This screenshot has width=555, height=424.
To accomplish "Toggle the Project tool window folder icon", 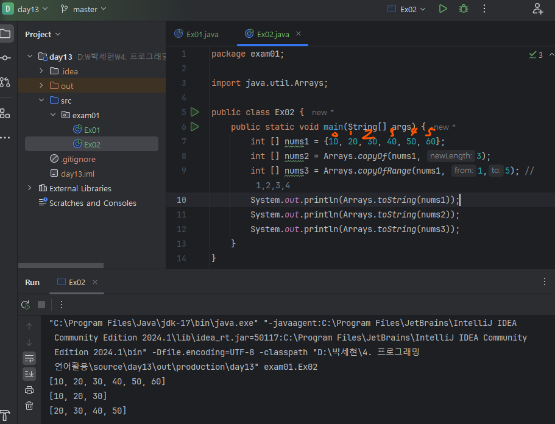I will (5, 34).
